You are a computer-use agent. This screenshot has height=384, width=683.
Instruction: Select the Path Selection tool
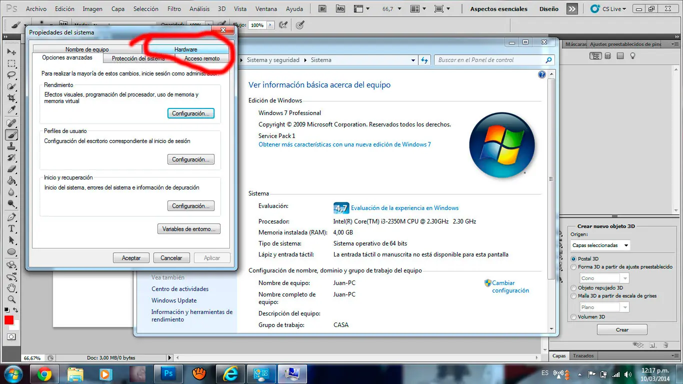pos(11,240)
